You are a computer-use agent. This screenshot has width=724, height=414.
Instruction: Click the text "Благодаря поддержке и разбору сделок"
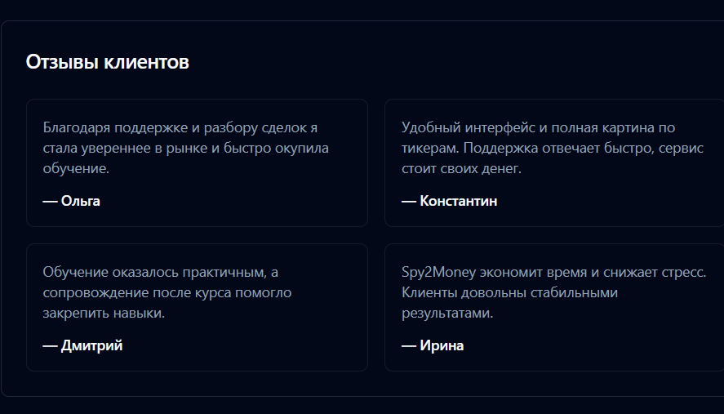(x=175, y=128)
